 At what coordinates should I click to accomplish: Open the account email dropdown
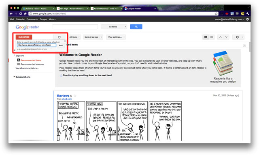click(x=229, y=19)
